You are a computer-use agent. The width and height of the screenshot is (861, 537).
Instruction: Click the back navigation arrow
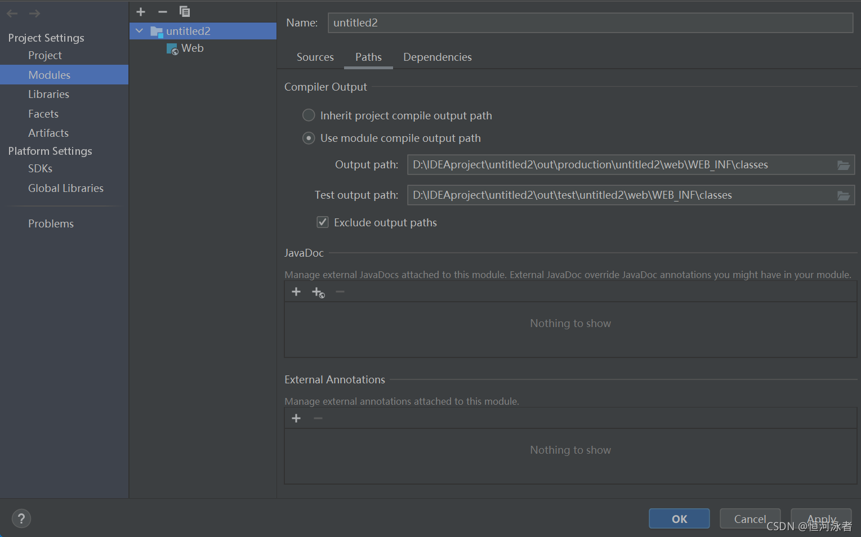[12, 13]
